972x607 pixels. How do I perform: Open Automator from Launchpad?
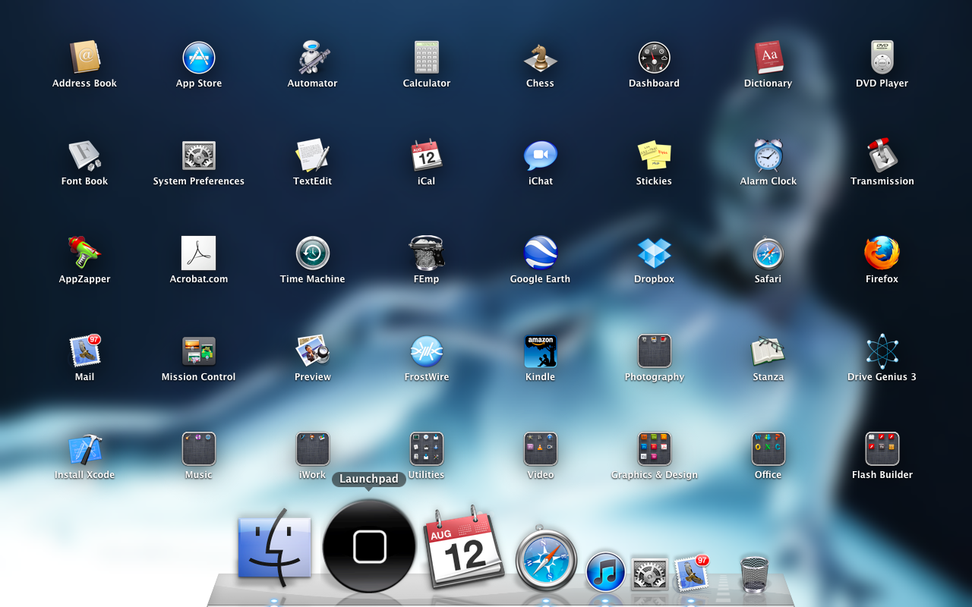(x=313, y=58)
